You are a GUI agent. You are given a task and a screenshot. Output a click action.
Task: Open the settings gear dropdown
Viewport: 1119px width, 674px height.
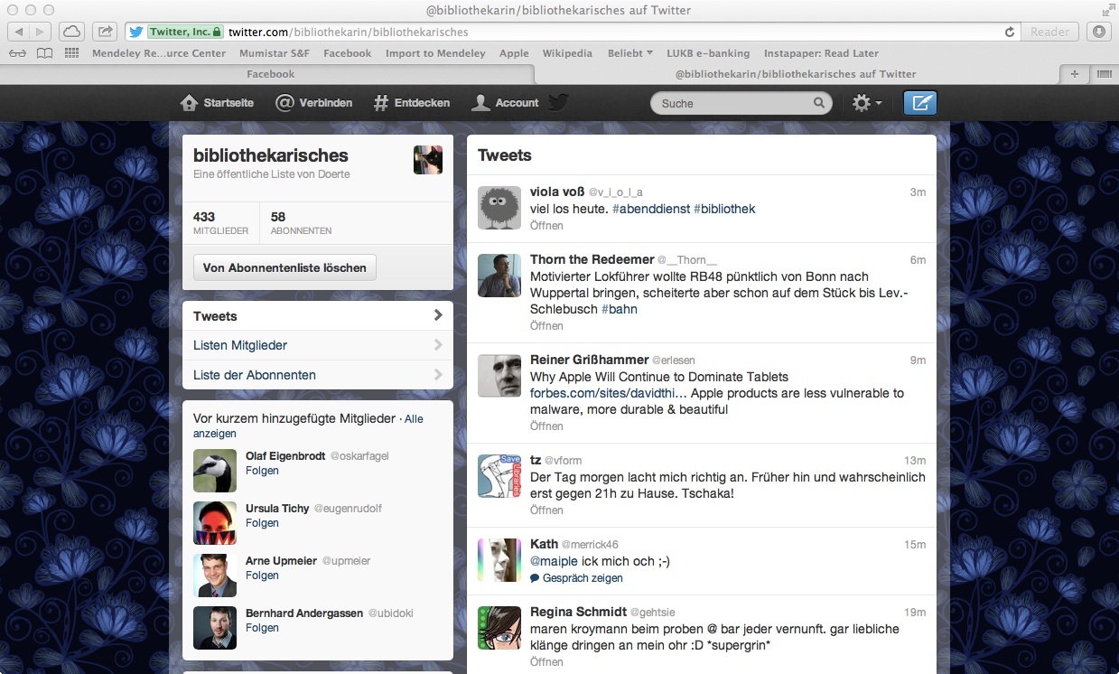pos(867,103)
